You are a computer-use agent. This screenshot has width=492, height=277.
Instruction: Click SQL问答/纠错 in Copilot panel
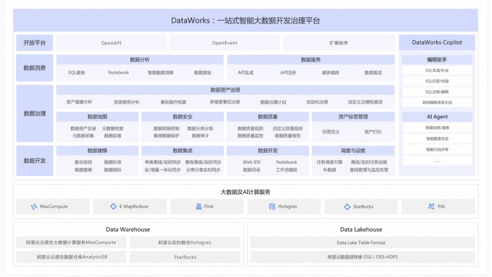[x=437, y=81]
